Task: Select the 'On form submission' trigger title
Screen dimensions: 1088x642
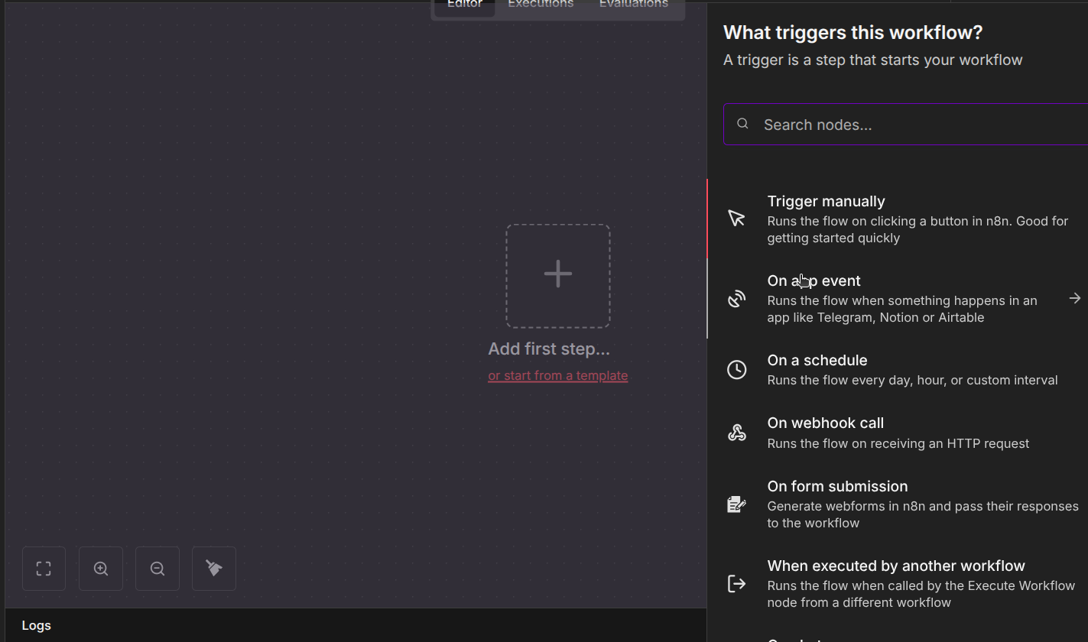Action: (x=837, y=486)
